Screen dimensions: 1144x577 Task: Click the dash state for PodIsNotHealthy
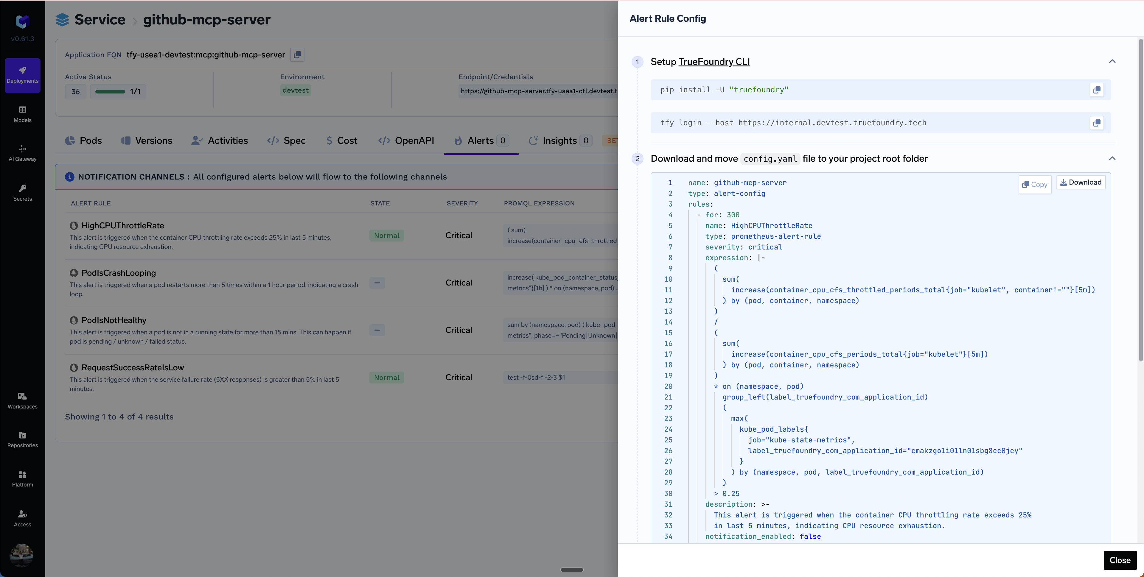[377, 330]
